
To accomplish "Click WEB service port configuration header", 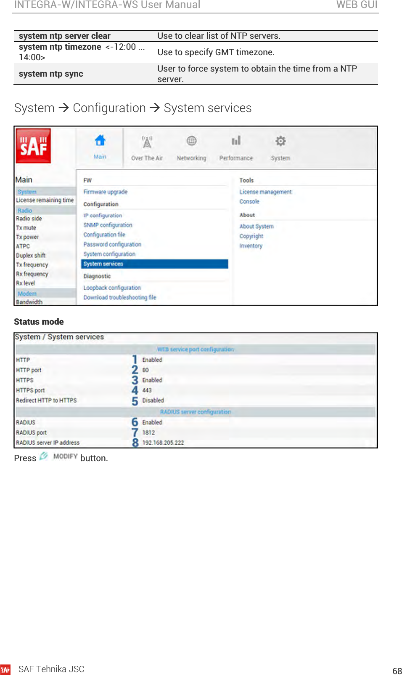I will [196, 350].
